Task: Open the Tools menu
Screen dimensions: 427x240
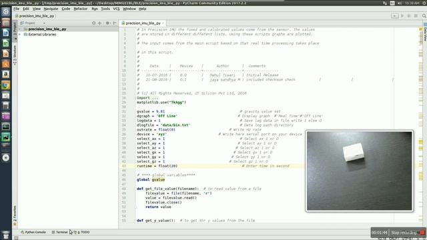Action: click(x=105, y=9)
